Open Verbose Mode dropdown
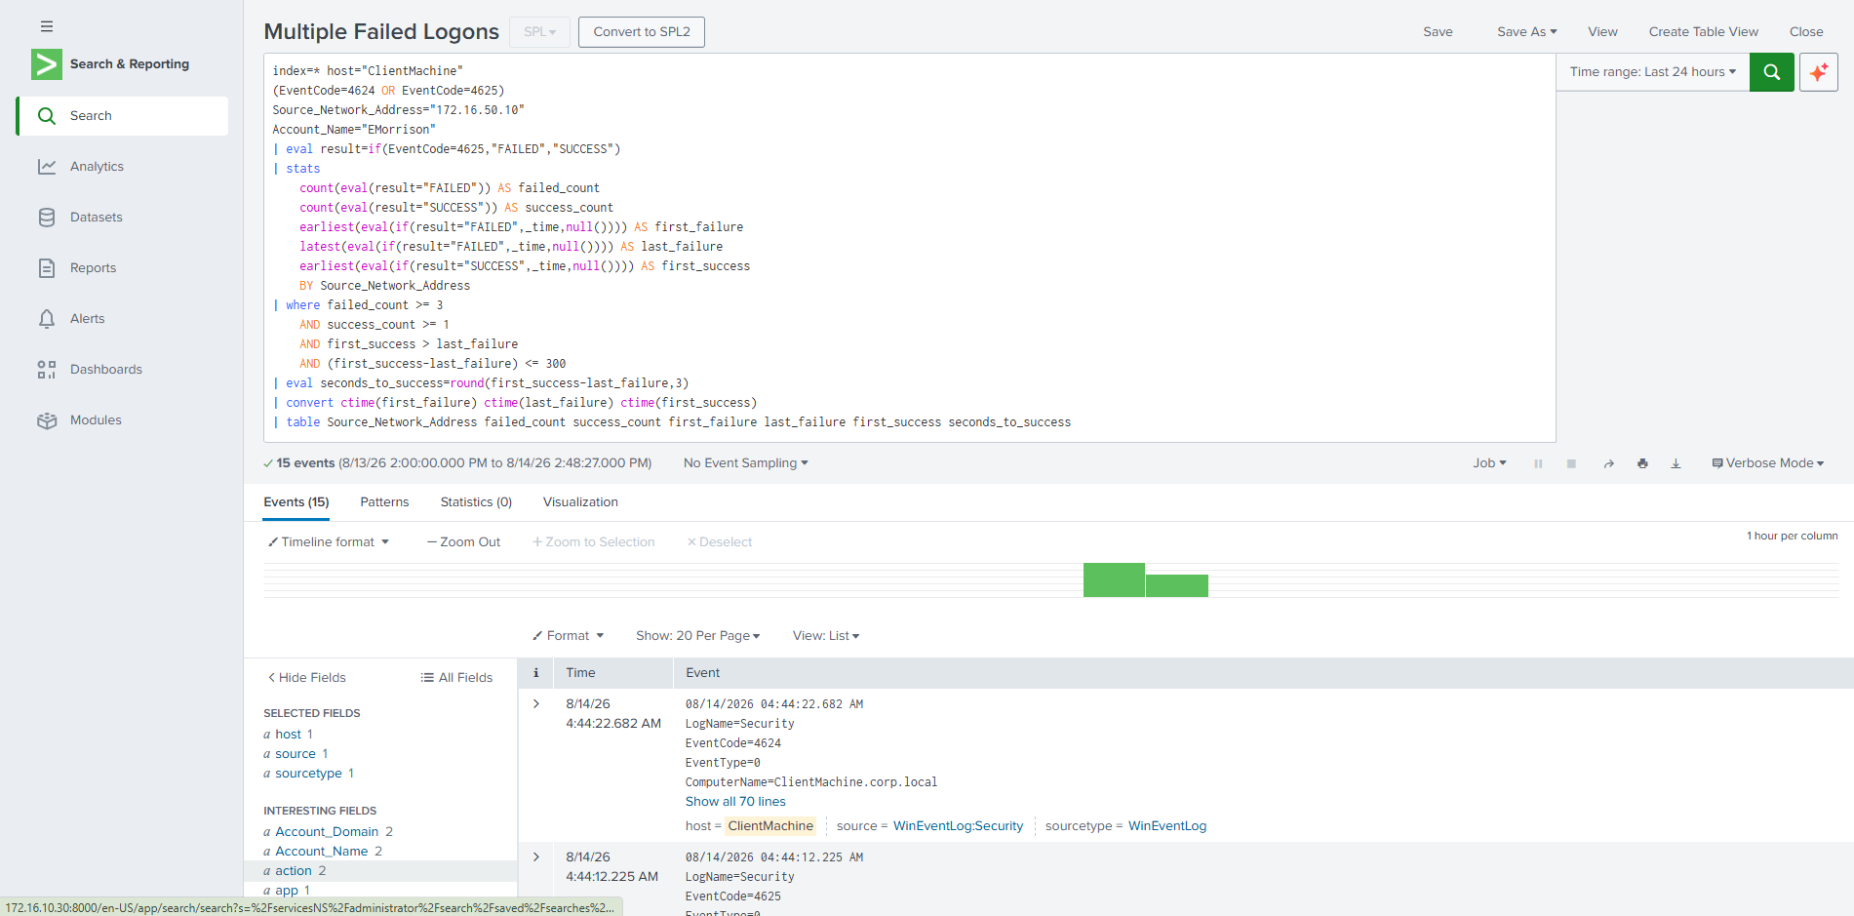This screenshot has width=1854, height=916. pos(1767,463)
